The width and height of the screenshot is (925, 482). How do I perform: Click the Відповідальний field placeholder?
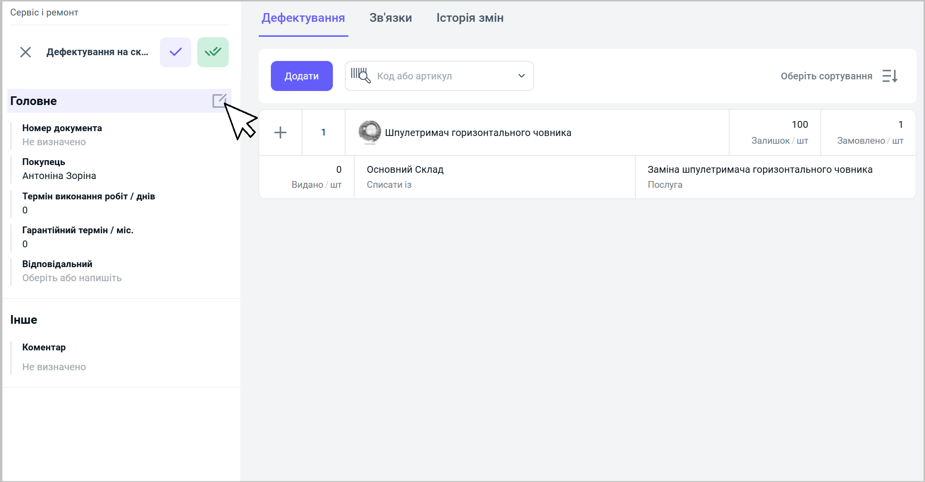(72, 278)
